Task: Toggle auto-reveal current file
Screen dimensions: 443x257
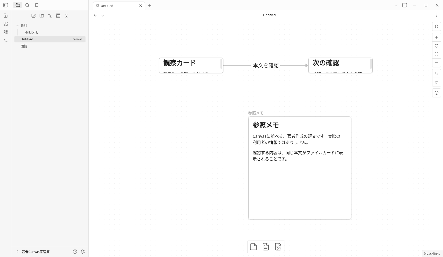Action: tap(58, 16)
